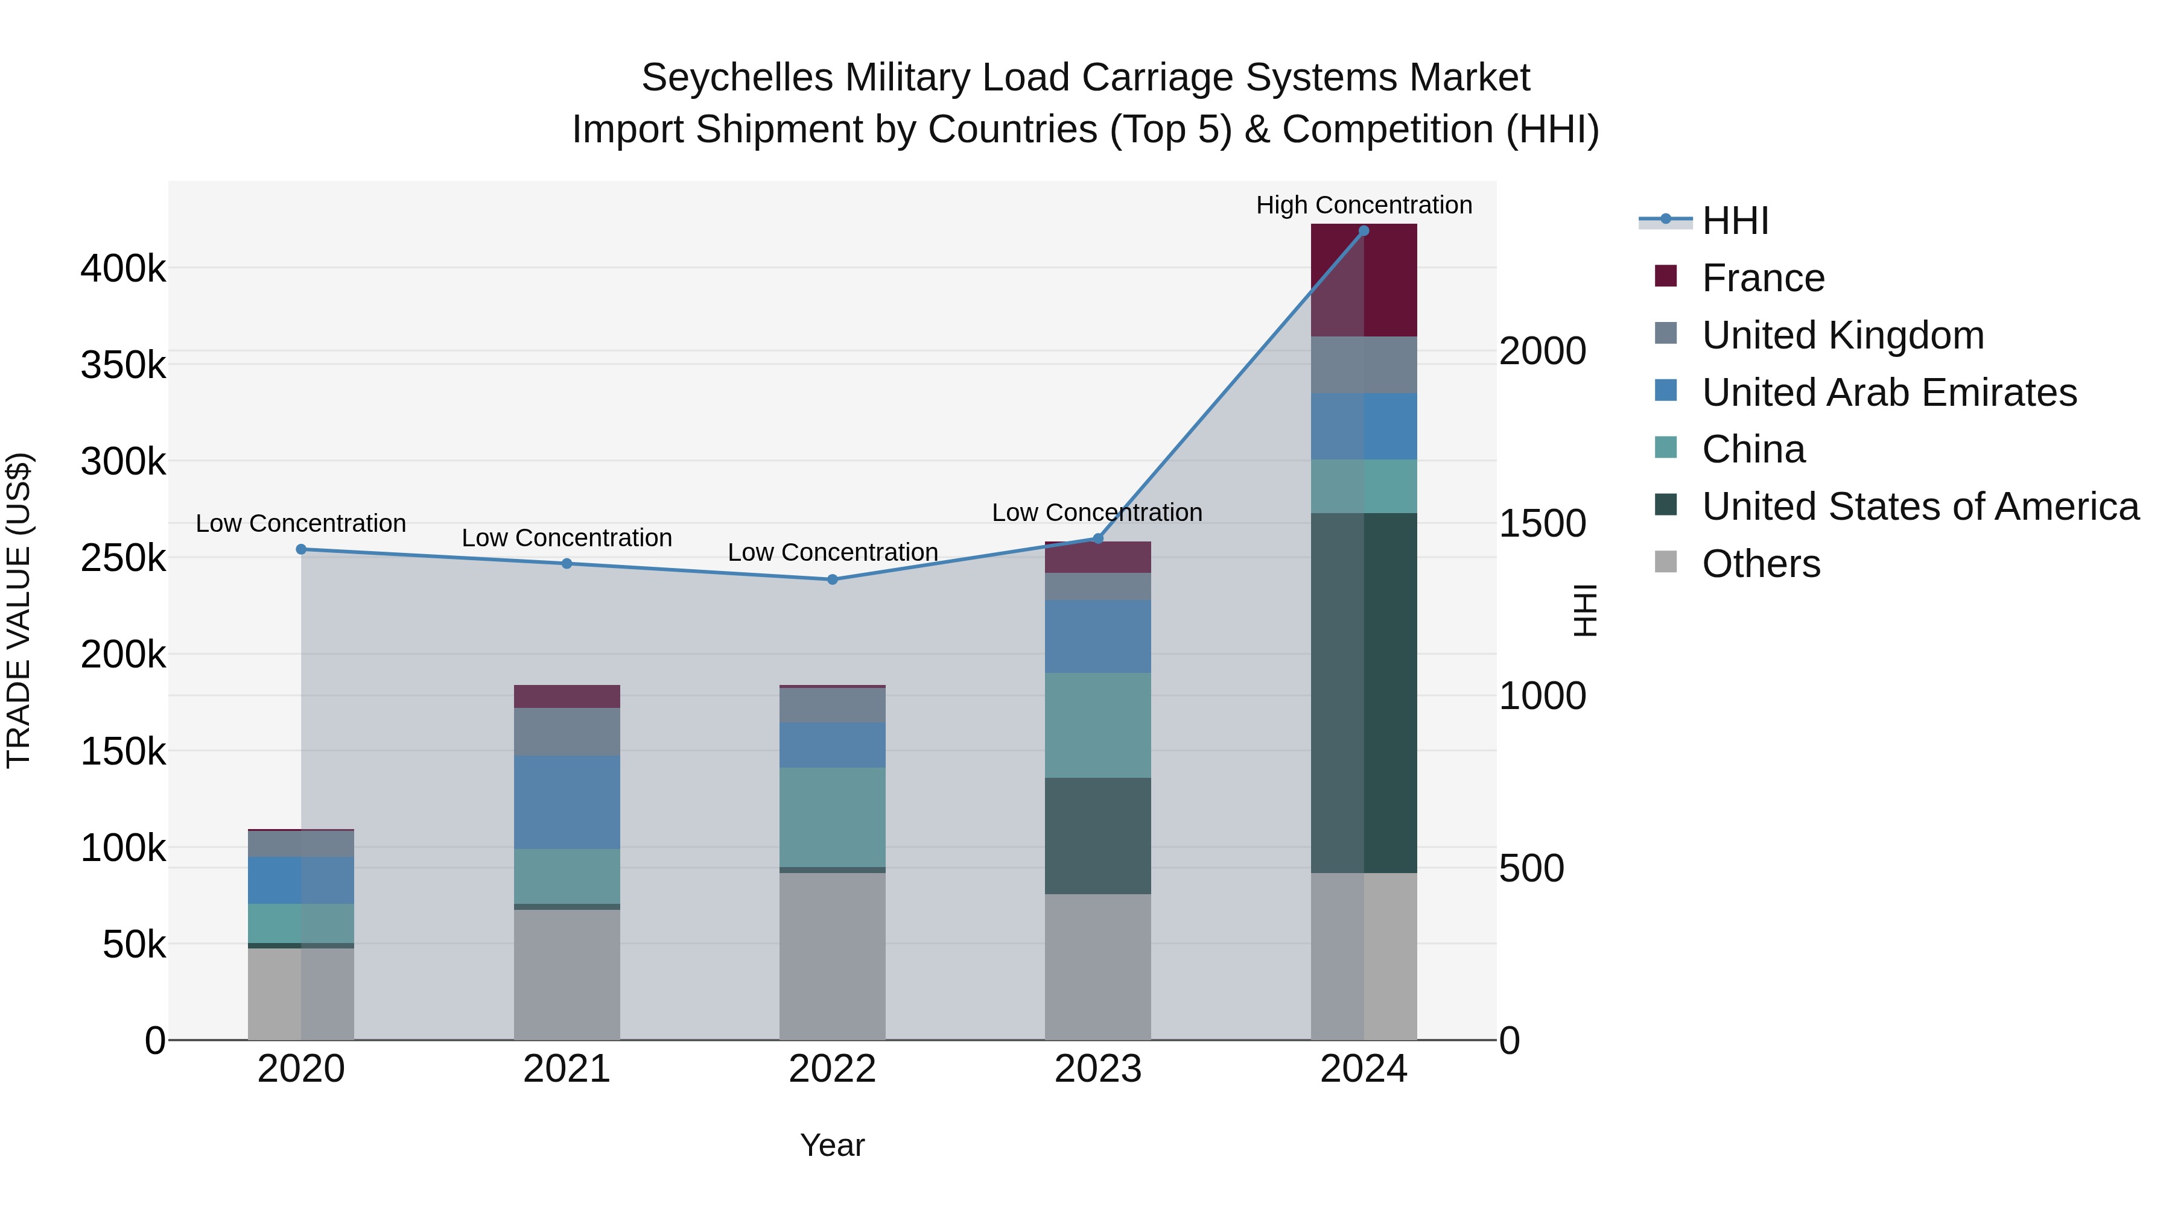Viewport: 2172px width, 1221px height.
Task: Click the 2021 HHI data point
Action: [x=567, y=564]
